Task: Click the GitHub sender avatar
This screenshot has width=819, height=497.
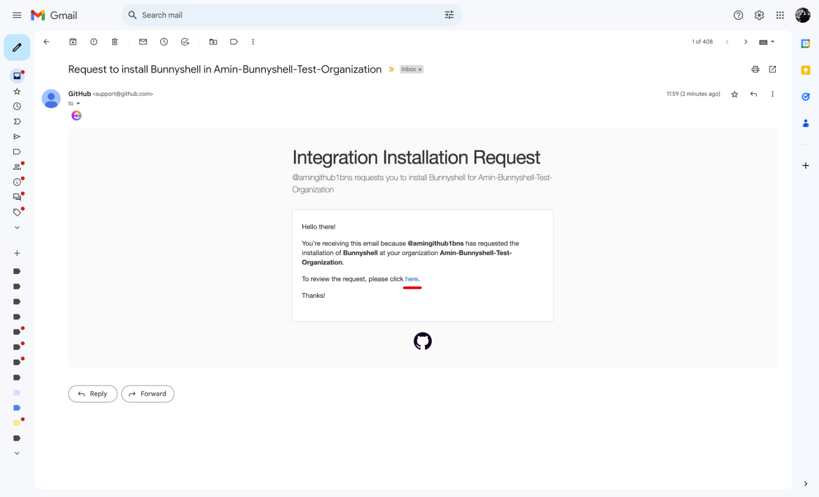Action: tap(51, 99)
